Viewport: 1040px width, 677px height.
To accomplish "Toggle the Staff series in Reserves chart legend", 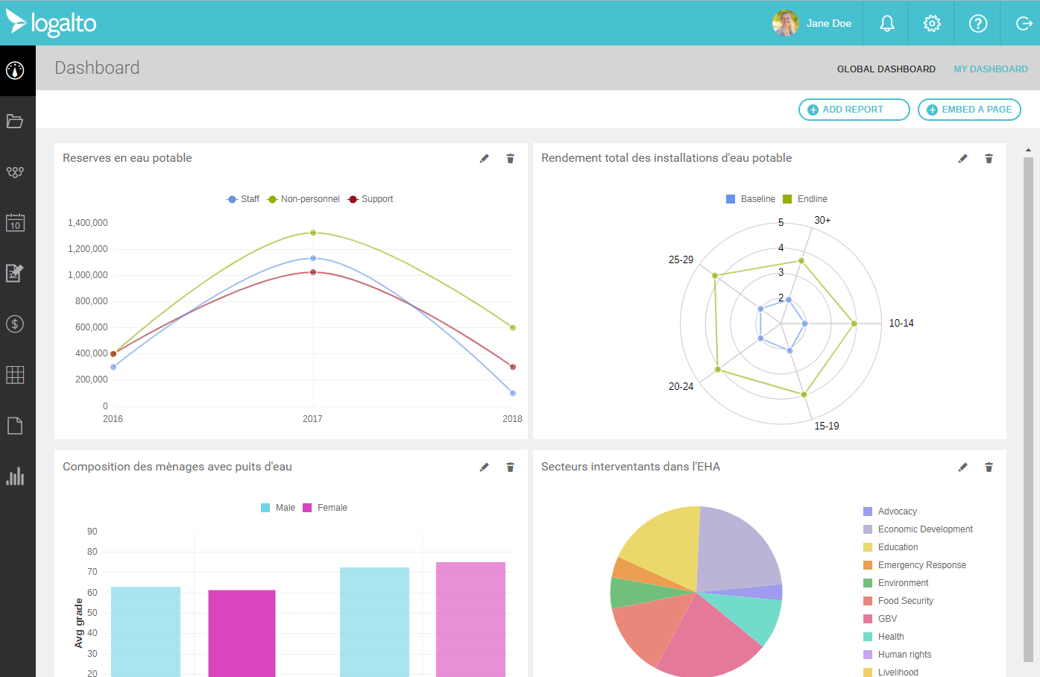I will point(243,198).
